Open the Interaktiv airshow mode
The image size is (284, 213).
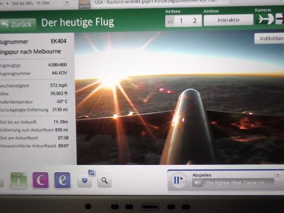tap(228, 20)
